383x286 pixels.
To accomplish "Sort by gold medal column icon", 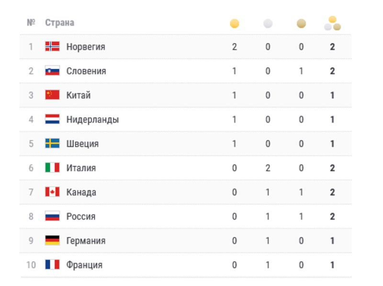I will tap(234, 23).
